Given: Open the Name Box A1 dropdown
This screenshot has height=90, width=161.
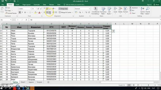Looking at the screenshot, I should click(x=11, y=20).
